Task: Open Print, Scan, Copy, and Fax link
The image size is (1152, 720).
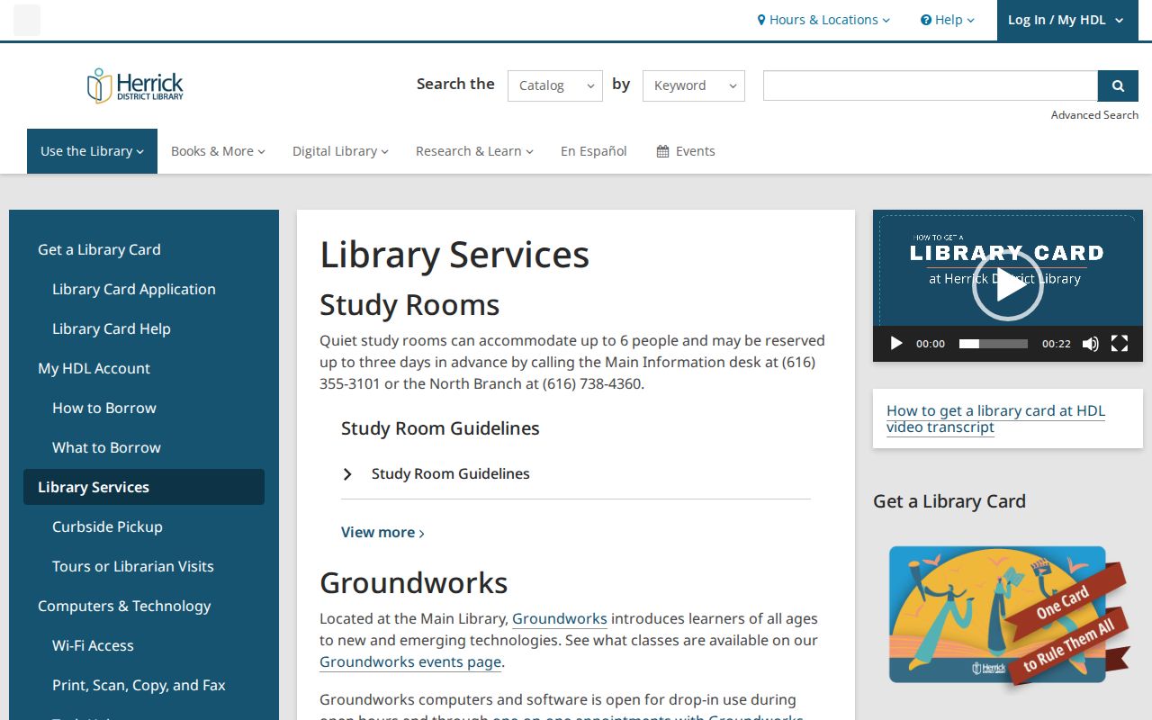Action: (139, 685)
